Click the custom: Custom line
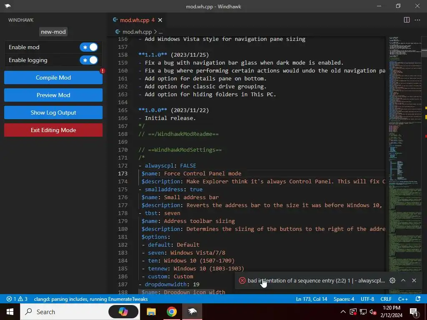This screenshot has width=427, height=320. [168, 277]
